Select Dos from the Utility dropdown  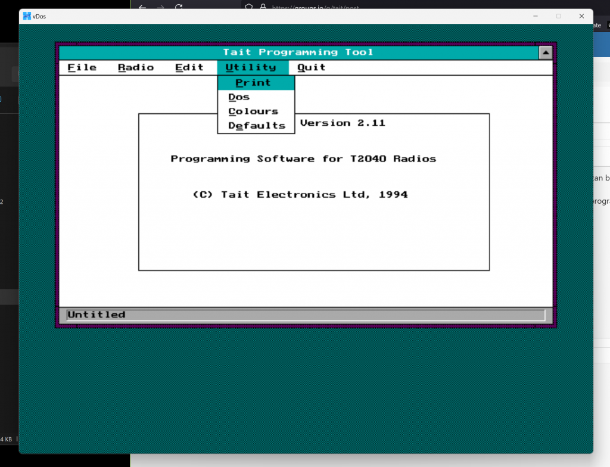(239, 97)
